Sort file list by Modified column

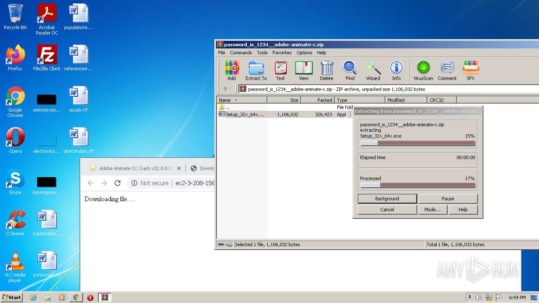(406, 100)
